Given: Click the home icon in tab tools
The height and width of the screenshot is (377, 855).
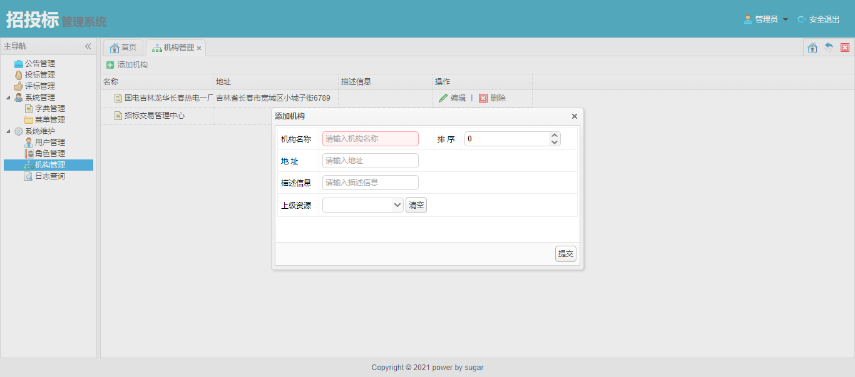Looking at the screenshot, I should coord(812,48).
